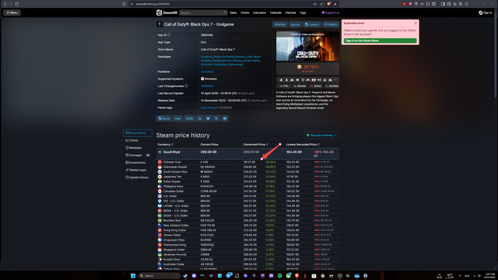This screenshot has width=498, height=280.
Task: Click the App ID help icon
Action: (169, 35)
